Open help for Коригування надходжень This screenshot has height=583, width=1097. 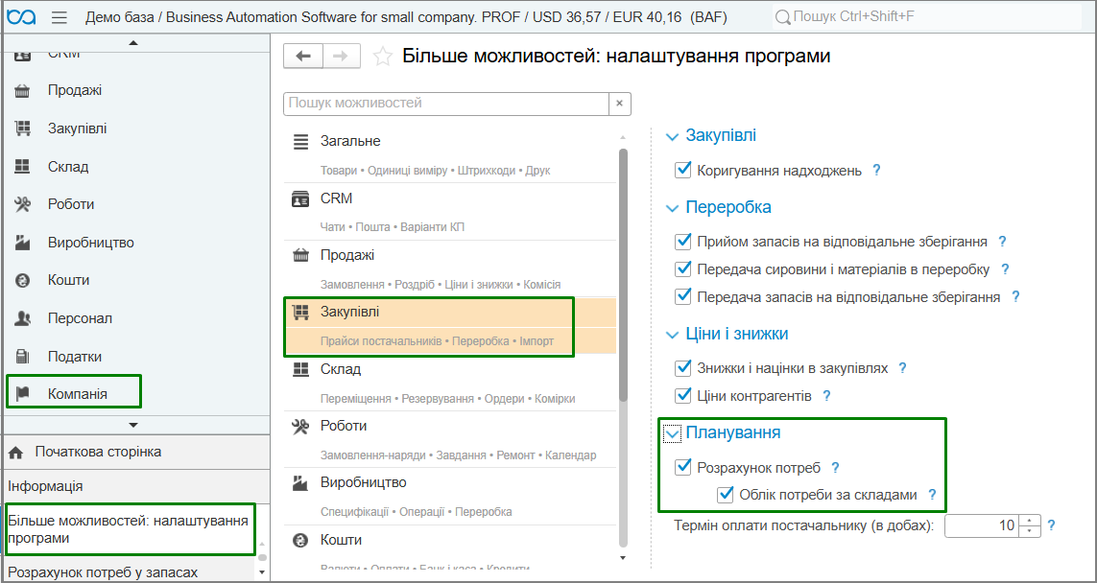pos(876,170)
